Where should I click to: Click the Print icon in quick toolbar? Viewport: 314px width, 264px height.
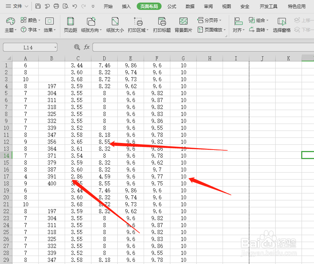(56, 6)
